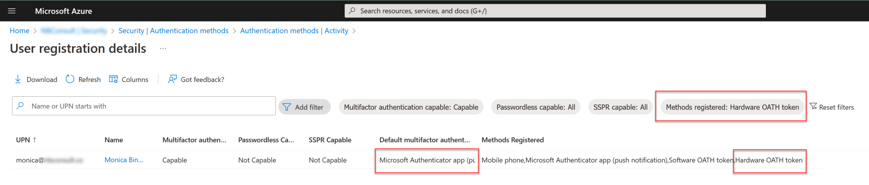The width and height of the screenshot is (869, 185).
Task: Open the Methods registered: Hardware OATH token filter
Action: click(732, 107)
